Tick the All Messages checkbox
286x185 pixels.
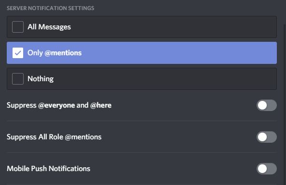[18, 27]
